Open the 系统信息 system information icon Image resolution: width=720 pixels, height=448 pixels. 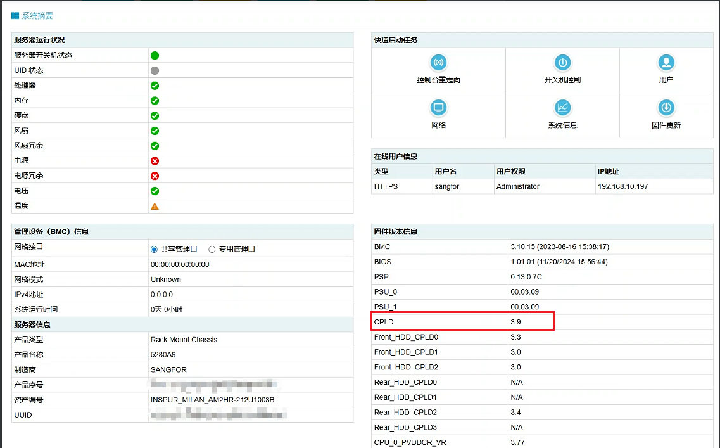pyautogui.click(x=562, y=107)
